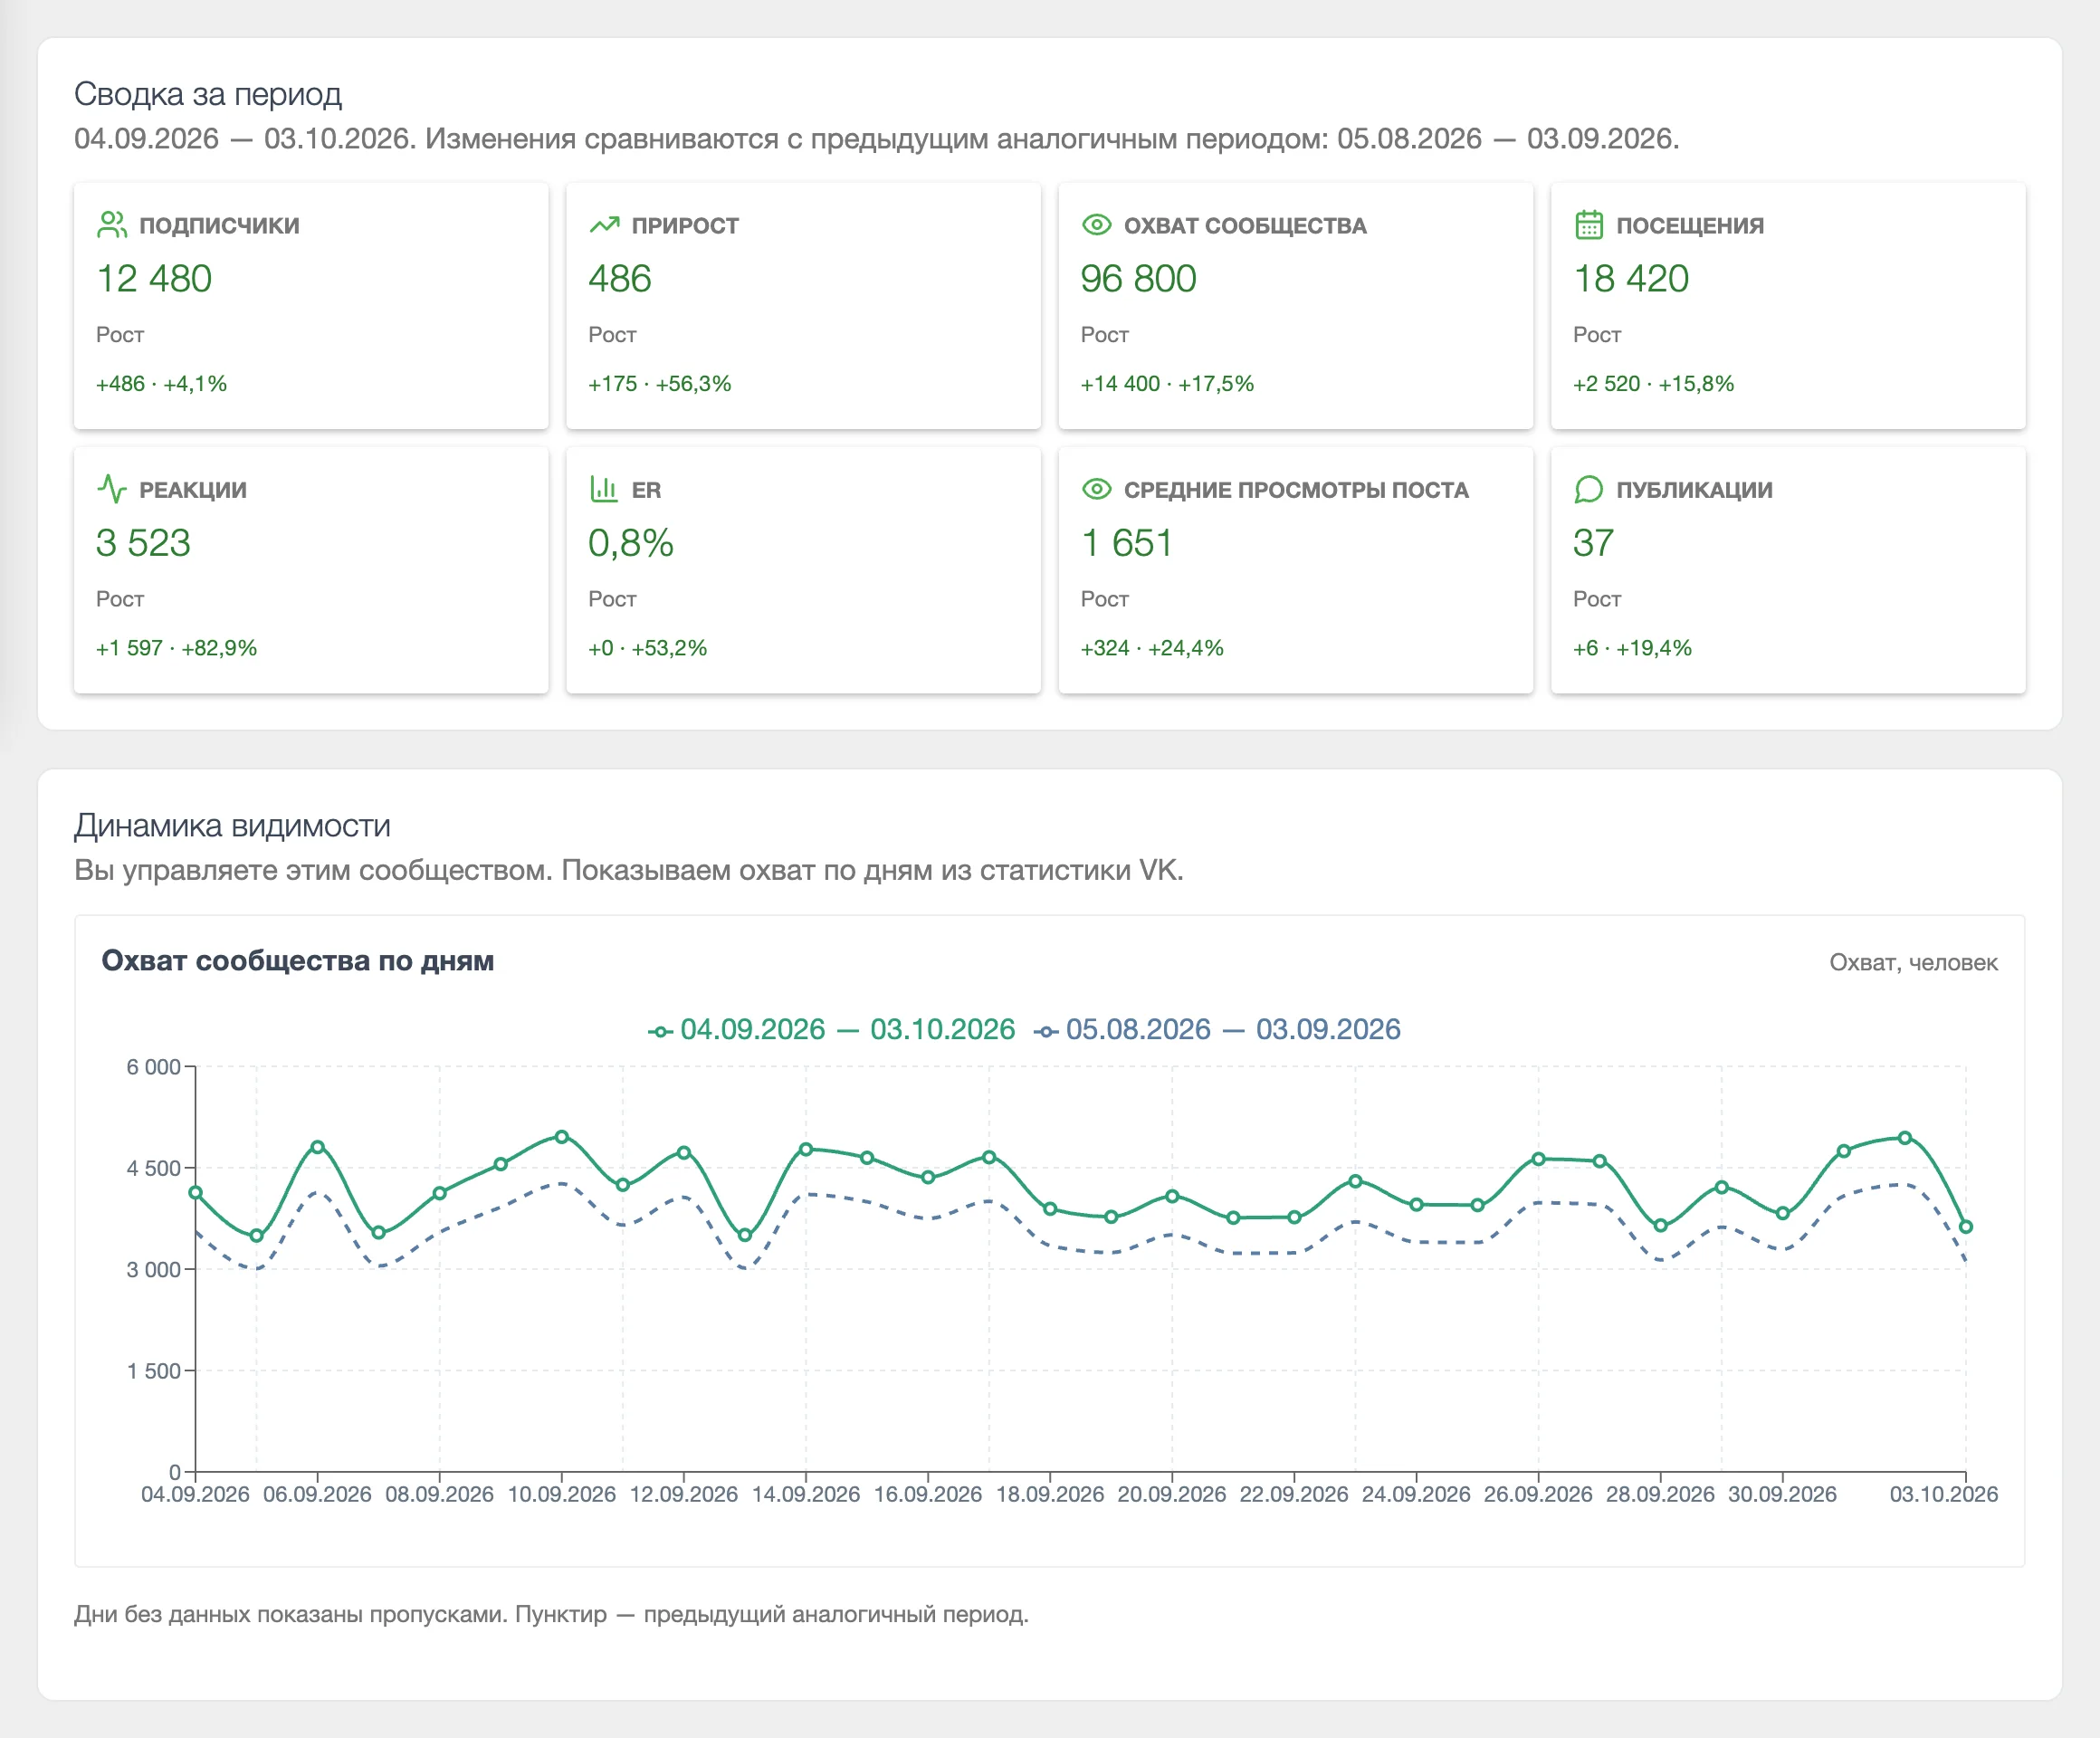Click the +6 · +19,4% change text
Screen dimensions: 2100x1738
tap(1633, 648)
